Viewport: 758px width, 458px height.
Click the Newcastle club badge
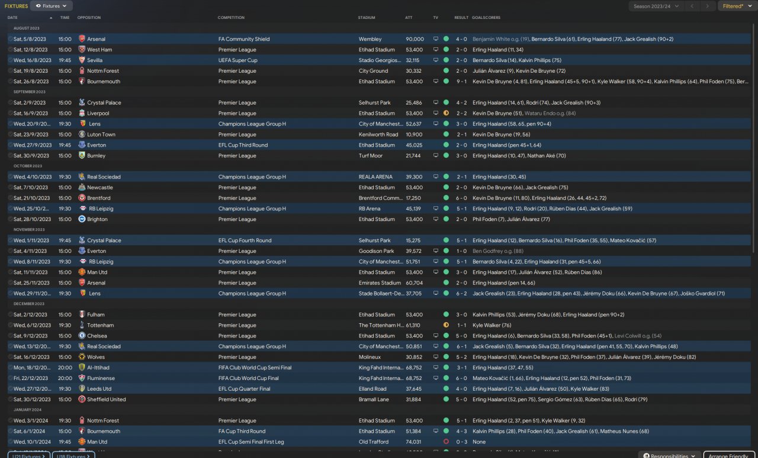(82, 187)
